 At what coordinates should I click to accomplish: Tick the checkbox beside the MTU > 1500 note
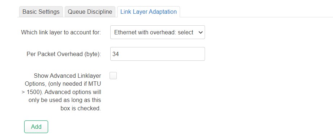[x=113, y=76]
